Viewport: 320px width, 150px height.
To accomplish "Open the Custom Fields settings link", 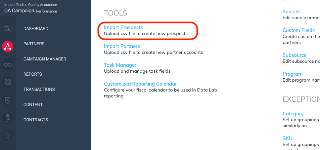I will point(298,30).
